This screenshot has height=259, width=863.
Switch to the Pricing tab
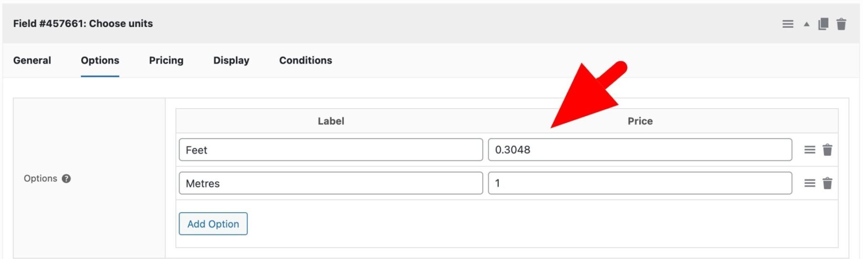pos(166,60)
